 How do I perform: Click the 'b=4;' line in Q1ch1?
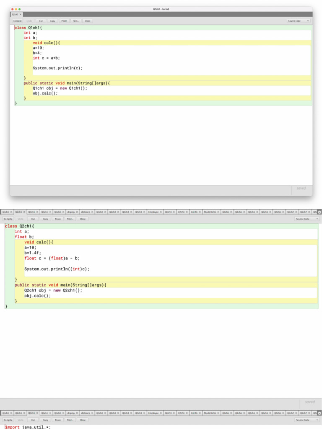[37, 53]
